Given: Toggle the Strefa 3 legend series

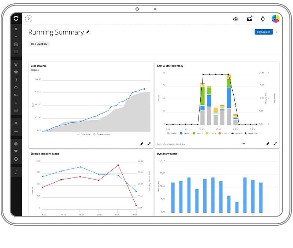Looking at the screenshot, I should (x=198, y=133).
